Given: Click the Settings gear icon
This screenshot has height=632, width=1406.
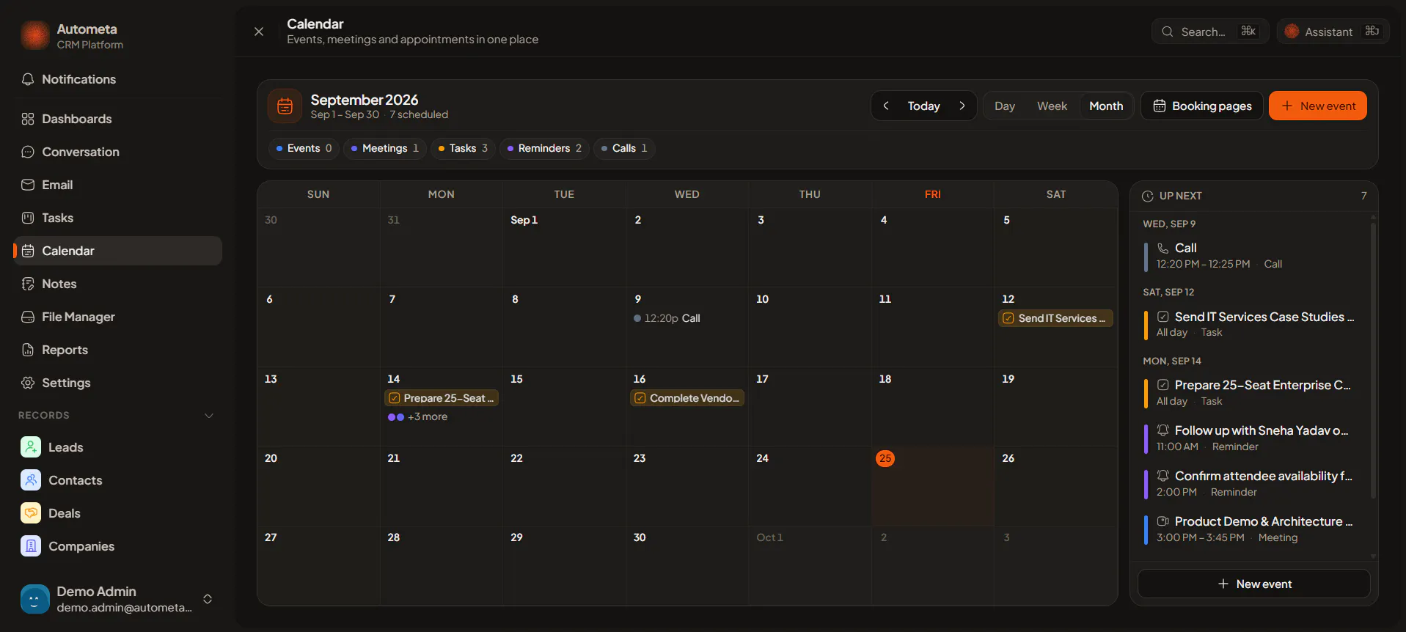Looking at the screenshot, I should tap(28, 383).
